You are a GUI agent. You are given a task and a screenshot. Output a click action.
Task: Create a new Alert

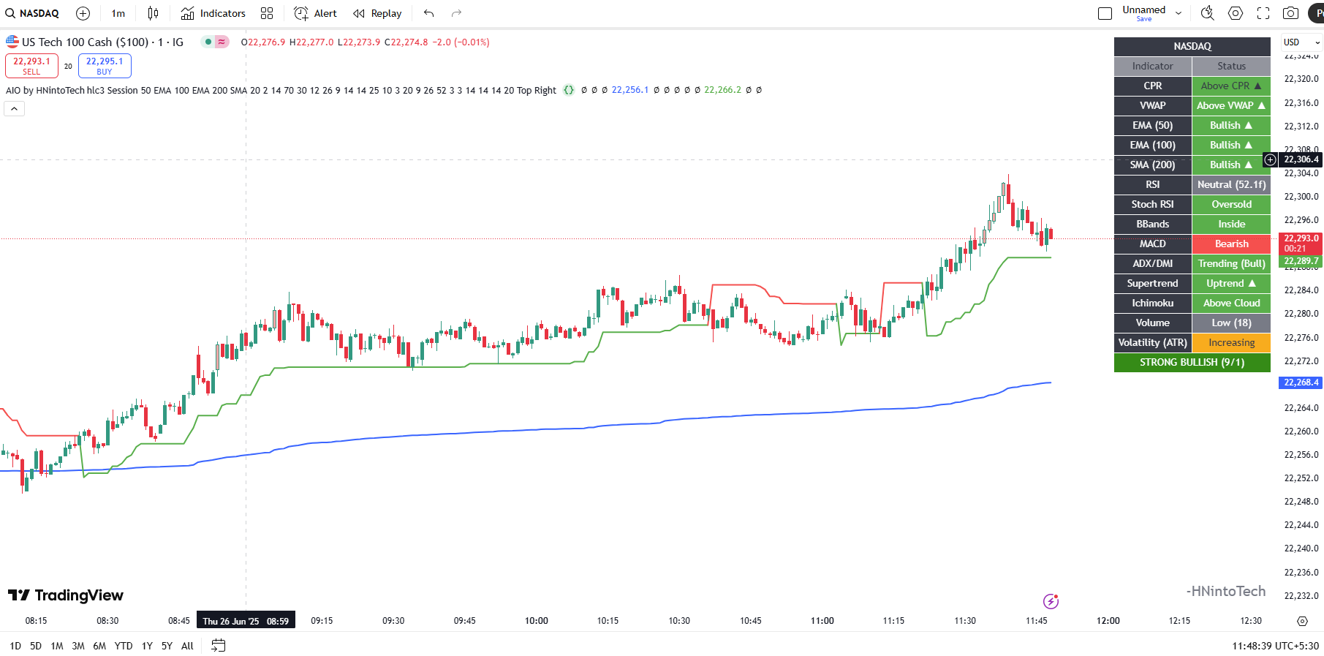pyautogui.click(x=315, y=13)
